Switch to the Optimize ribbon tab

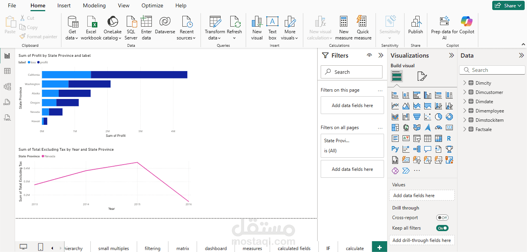(x=152, y=5)
